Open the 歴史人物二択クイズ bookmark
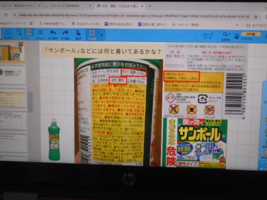This screenshot has height=200, width=267. pos(153,25)
